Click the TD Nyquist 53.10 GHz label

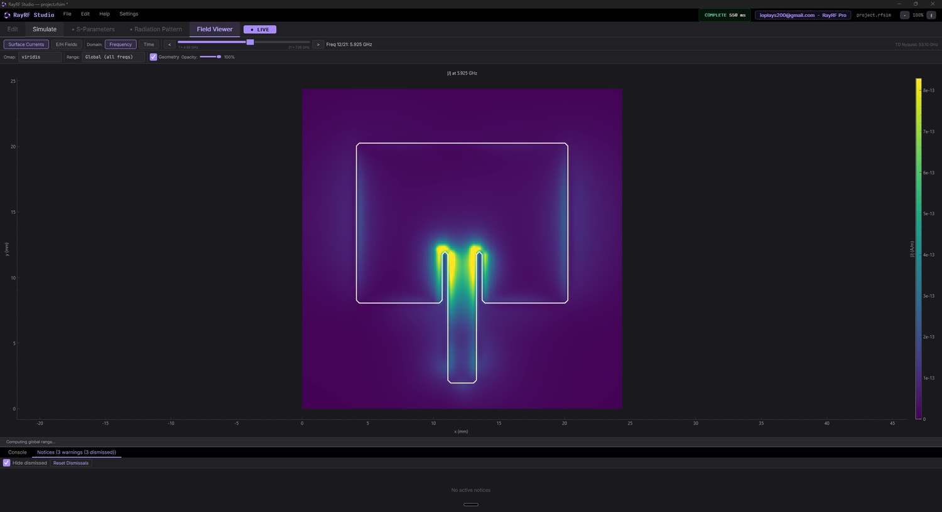(x=916, y=45)
